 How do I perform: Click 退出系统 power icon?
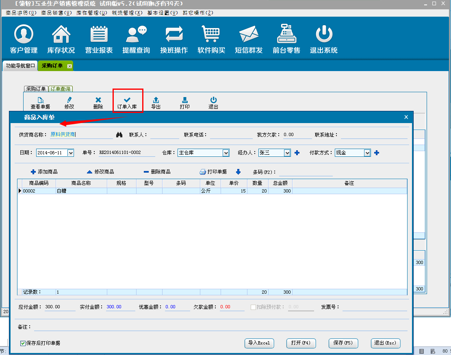(324, 35)
